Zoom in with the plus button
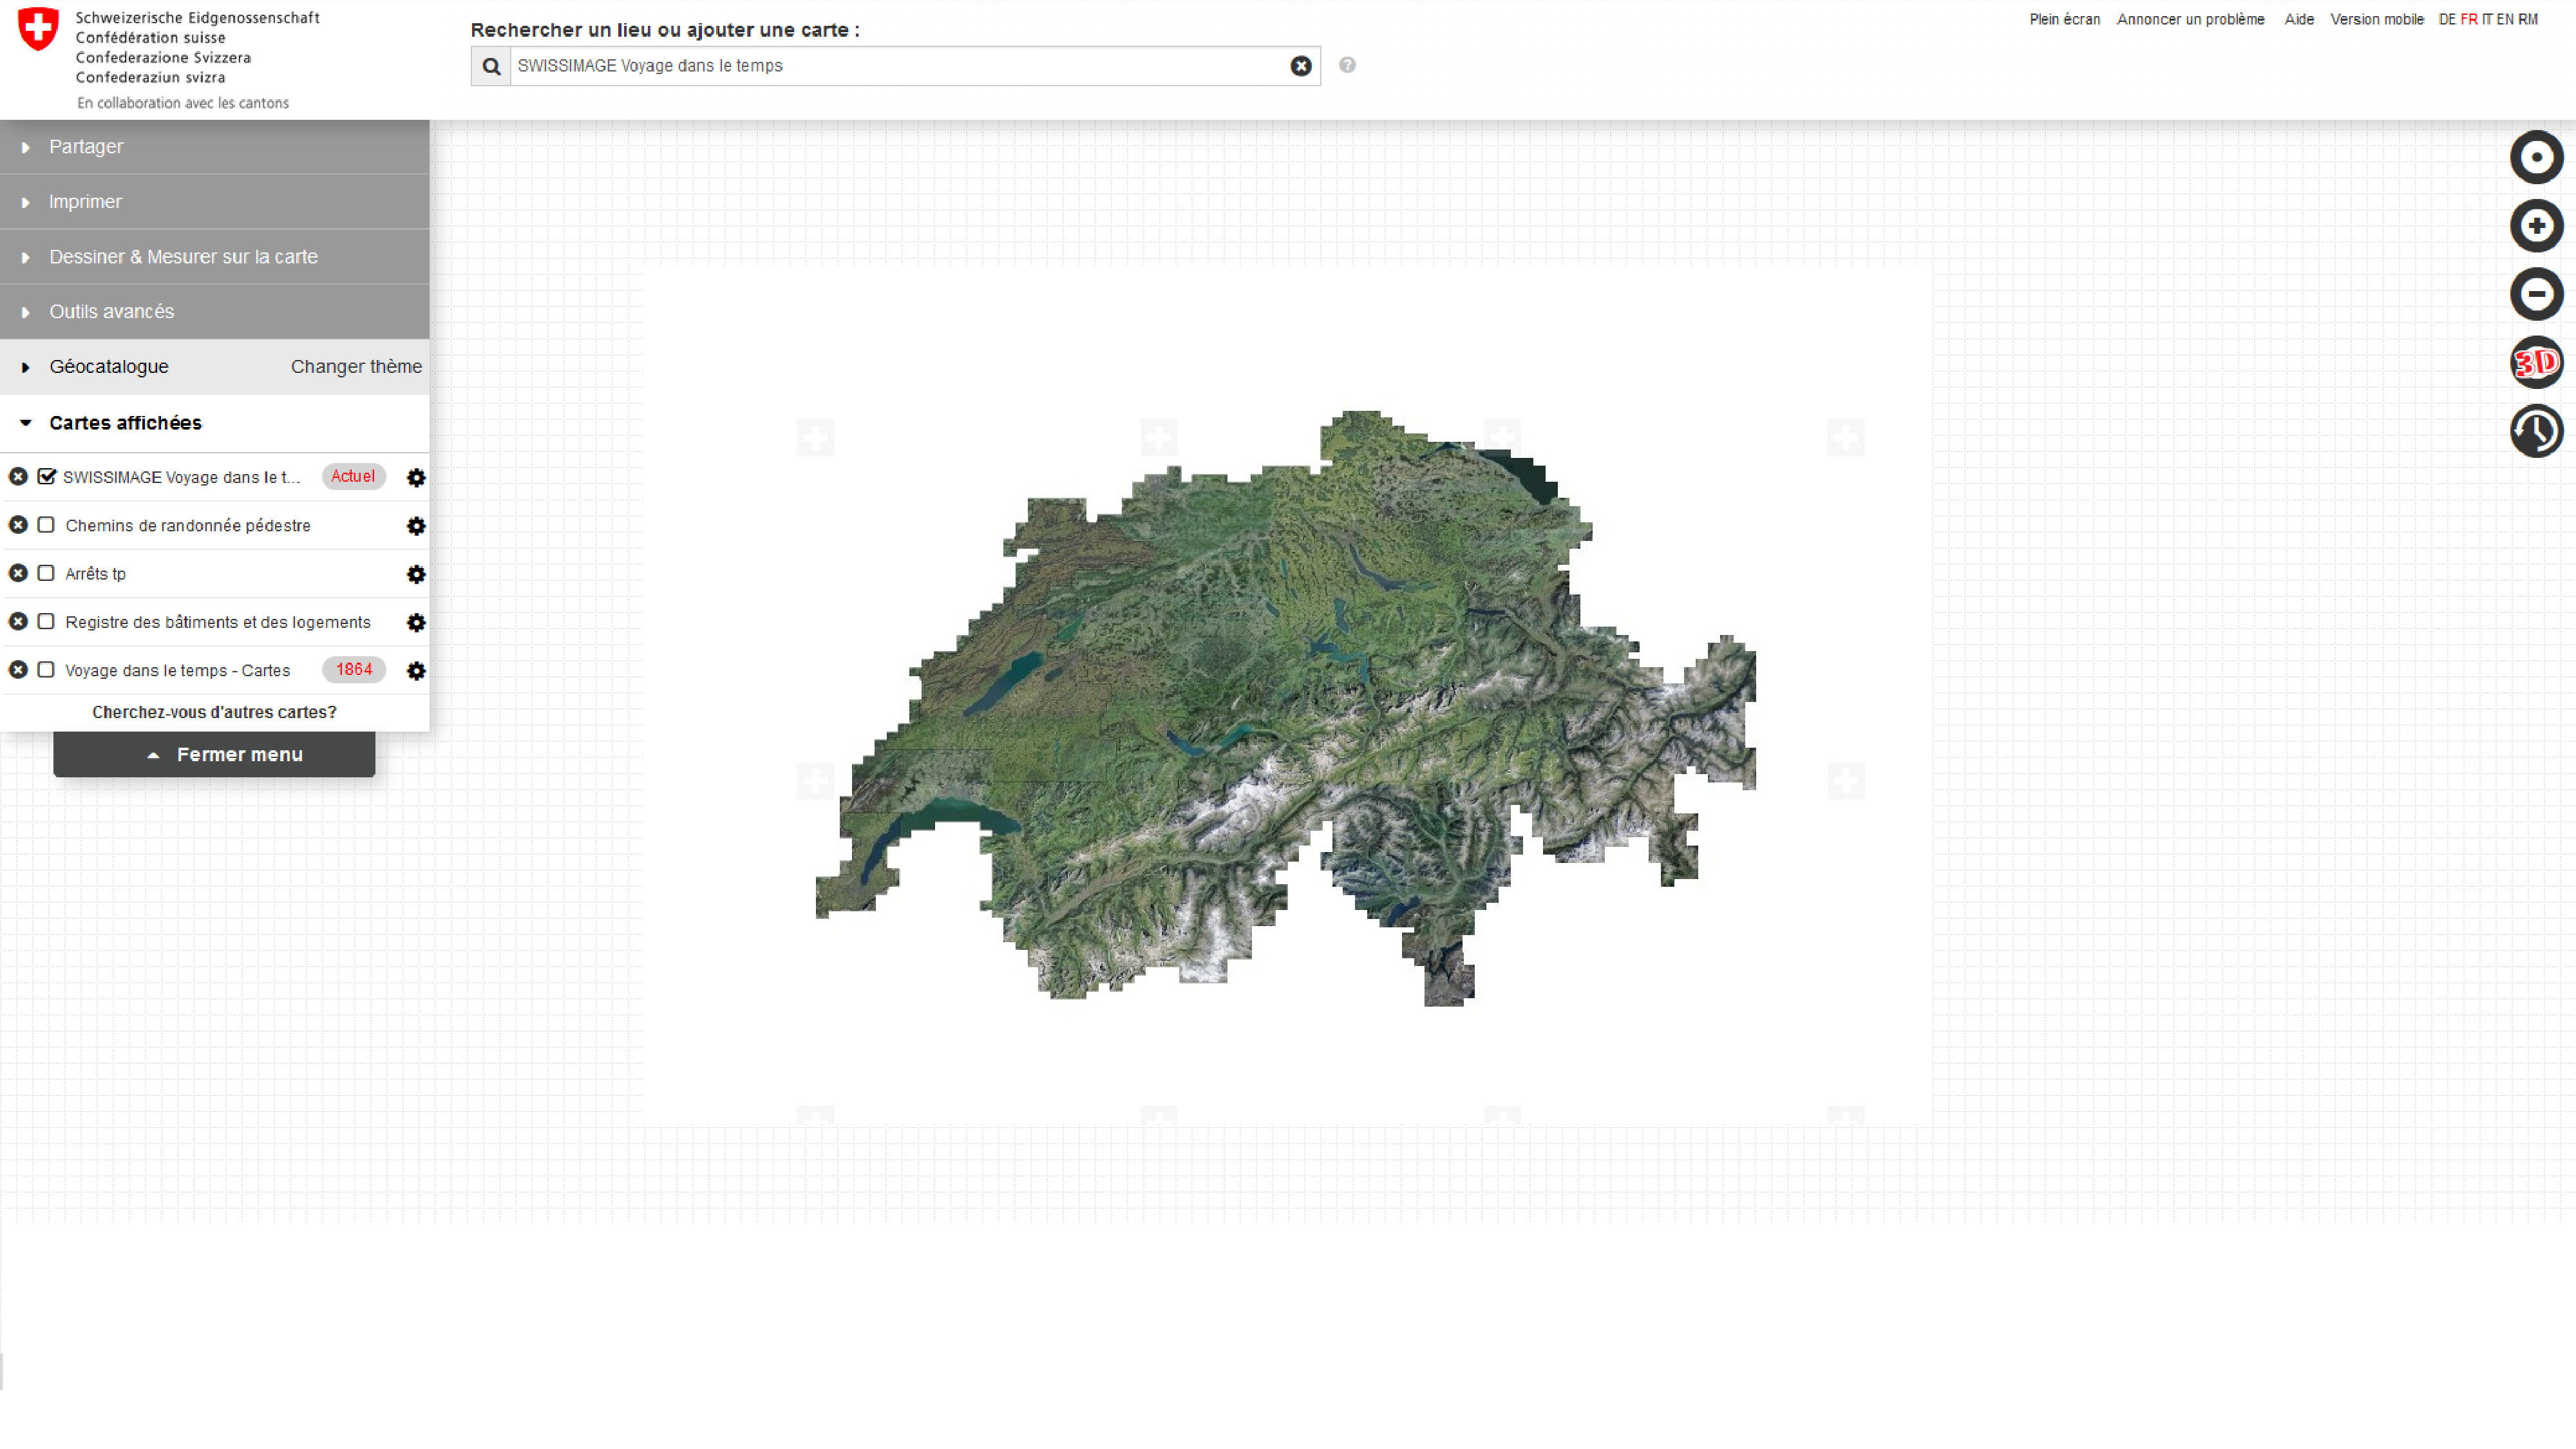Screen dimensions: 2576x1449 point(2536,226)
